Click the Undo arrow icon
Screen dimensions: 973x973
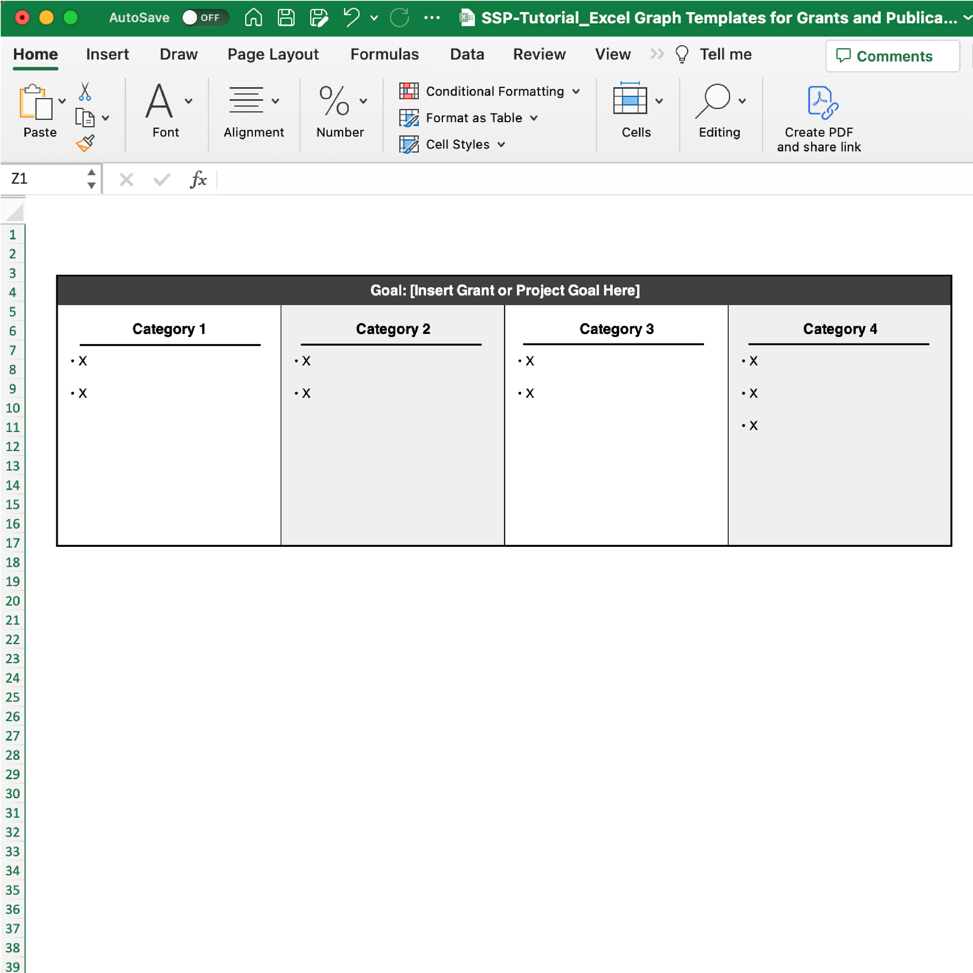(x=351, y=18)
